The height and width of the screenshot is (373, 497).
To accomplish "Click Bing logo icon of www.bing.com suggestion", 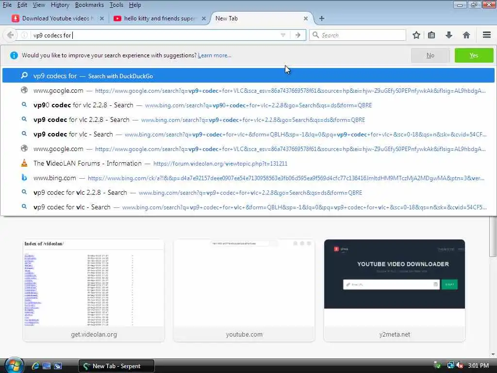I will point(24,178).
